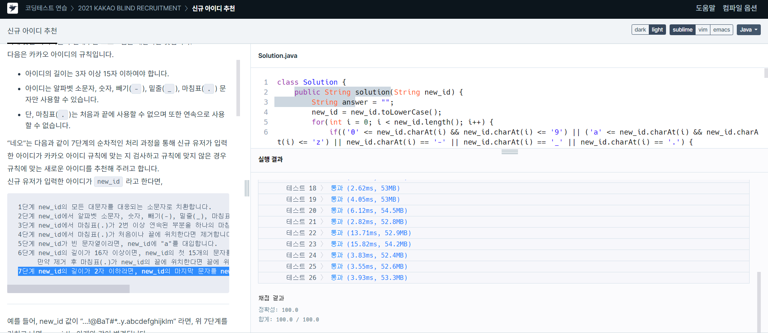Image resolution: width=768 pixels, height=333 pixels.
Task: Click 통과 (6.12ms, 54.5MB) result text
Action: click(369, 210)
